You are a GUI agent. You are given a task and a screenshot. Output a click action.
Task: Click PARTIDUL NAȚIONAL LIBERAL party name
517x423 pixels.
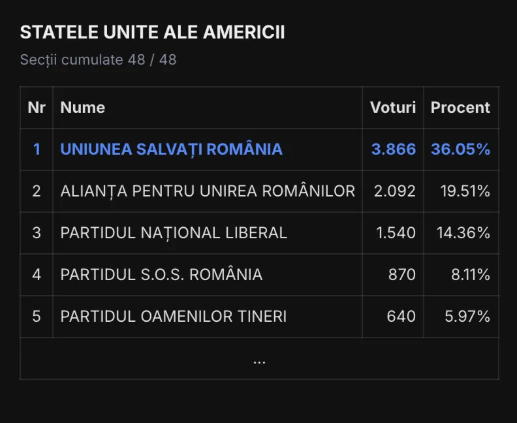174,233
